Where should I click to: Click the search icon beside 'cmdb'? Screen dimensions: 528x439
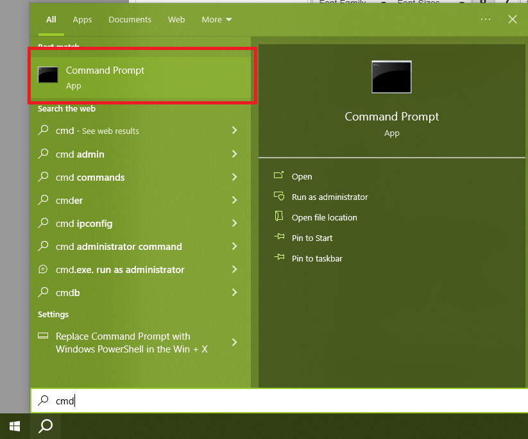[43, 292]
